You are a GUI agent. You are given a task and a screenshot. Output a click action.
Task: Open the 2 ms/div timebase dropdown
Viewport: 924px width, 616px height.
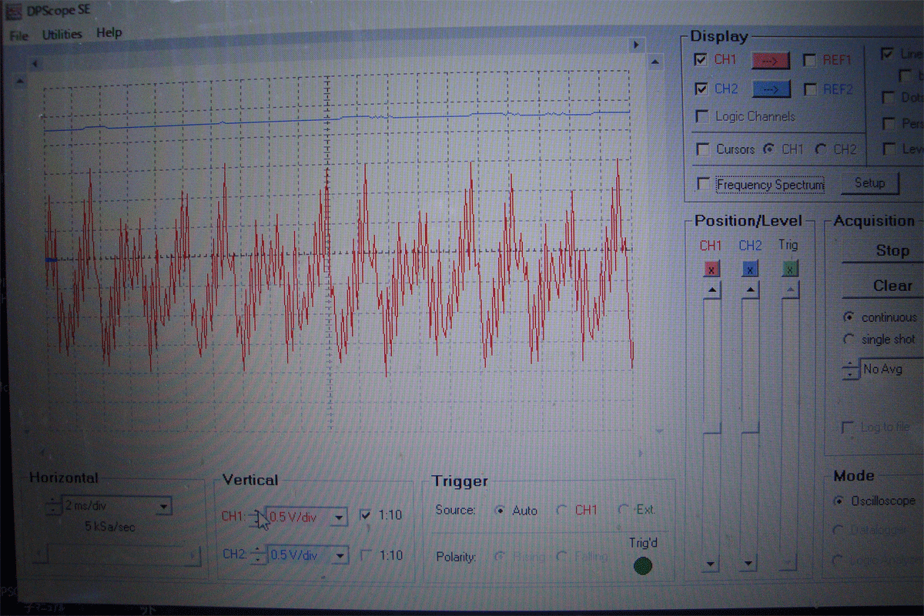(x=163, y=507)
